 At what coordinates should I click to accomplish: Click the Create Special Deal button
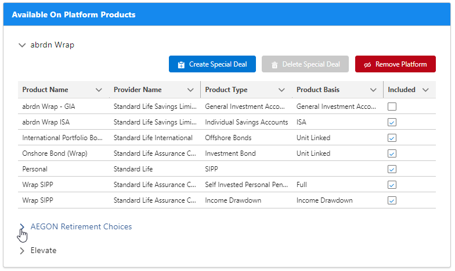[x=212, y=64]
